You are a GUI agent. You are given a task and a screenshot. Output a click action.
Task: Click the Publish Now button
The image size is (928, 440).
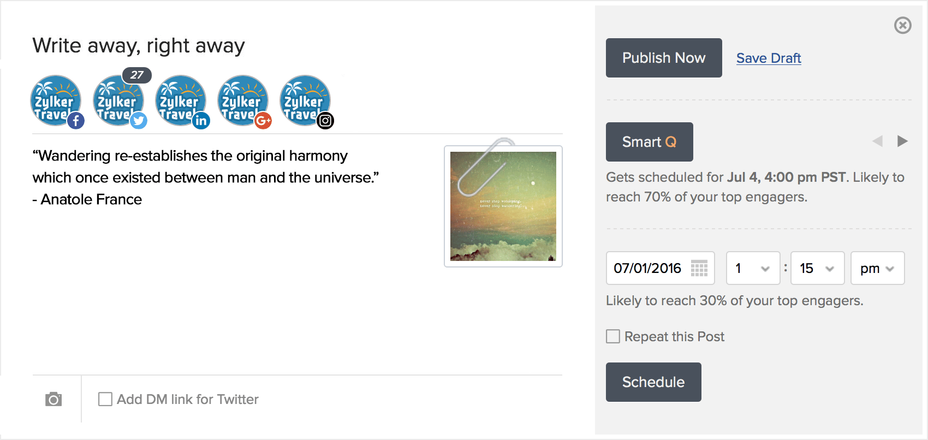663,58
